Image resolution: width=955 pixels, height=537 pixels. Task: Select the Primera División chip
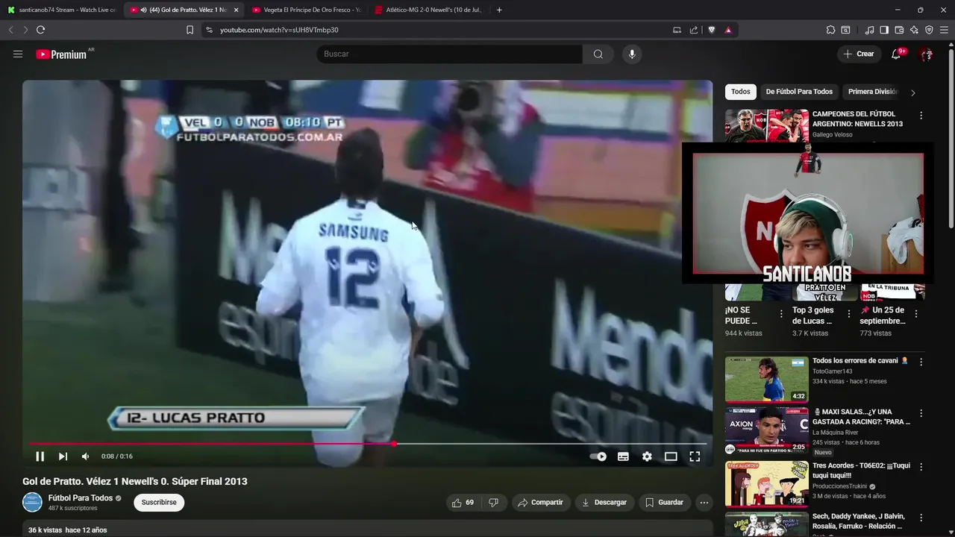coord(872,92)
